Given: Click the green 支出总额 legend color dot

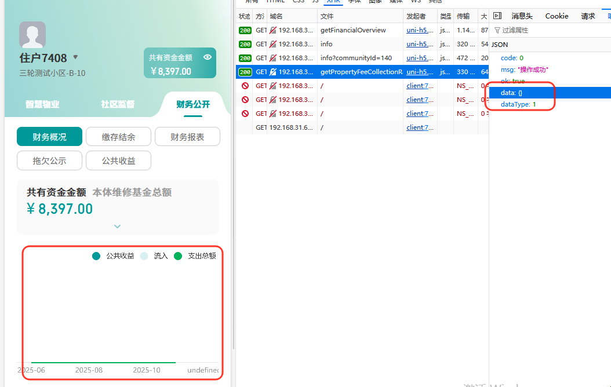Looking at the screenshot, I should (178, 256).
